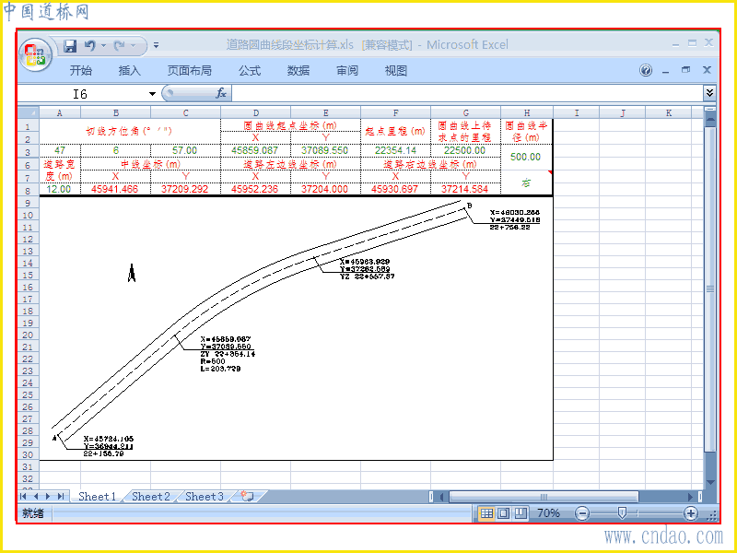Go to last sheet tab arrow
The width and height of the screenshot is (737, 553).
click(61, 497)
